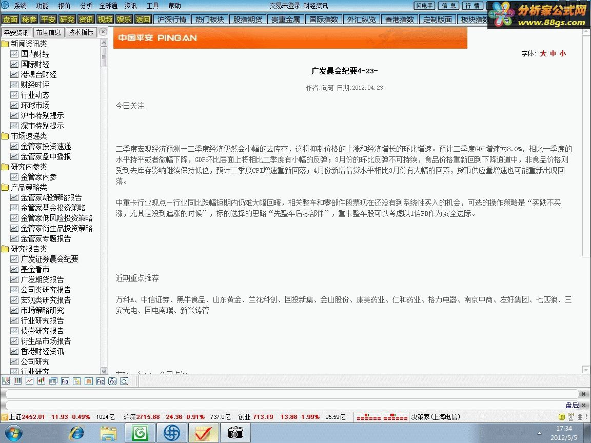
Task: Click the F12 trading icon
Action: pos(100,381)
